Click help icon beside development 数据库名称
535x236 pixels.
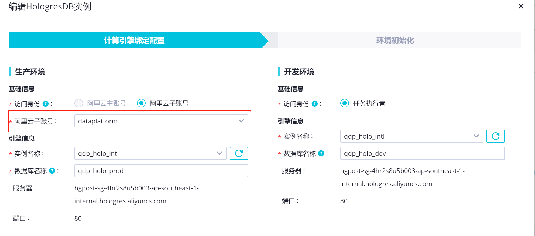(321, 153)
